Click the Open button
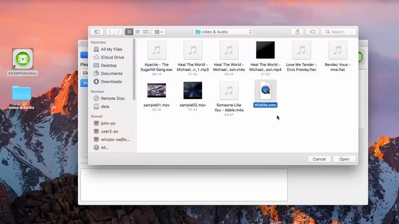 [344, 159]
